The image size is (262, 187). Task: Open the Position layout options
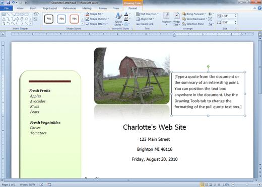point(166,19)
